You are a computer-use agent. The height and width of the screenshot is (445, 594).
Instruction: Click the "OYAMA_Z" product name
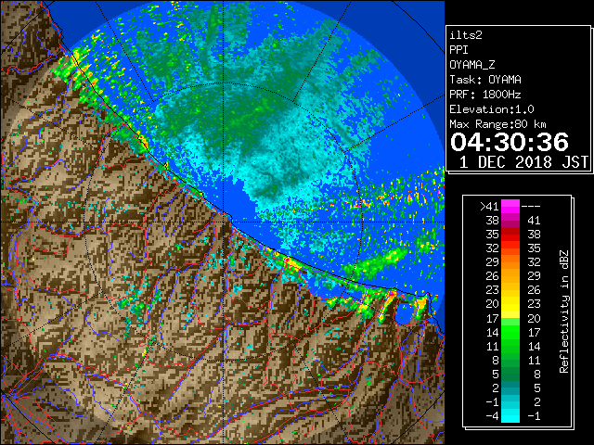[472, 65]
